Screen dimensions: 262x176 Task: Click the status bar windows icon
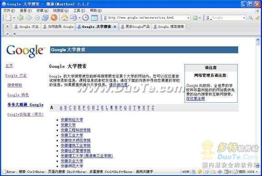(207, 171)
